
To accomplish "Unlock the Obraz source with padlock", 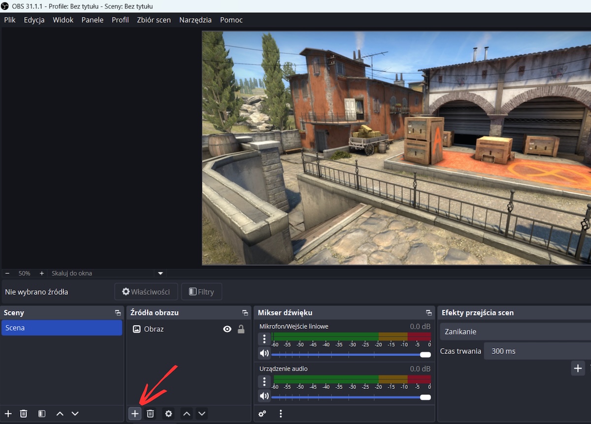I will click(241, 329).
